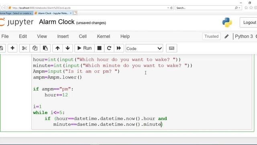Click the Jupyter logo
257x145 pixels.
(17, 22)
